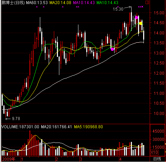The height and width of the screenshot is (162, 166).
Task: Click the yellow signal dot on the candlesticks
Action: coord(141,24)
